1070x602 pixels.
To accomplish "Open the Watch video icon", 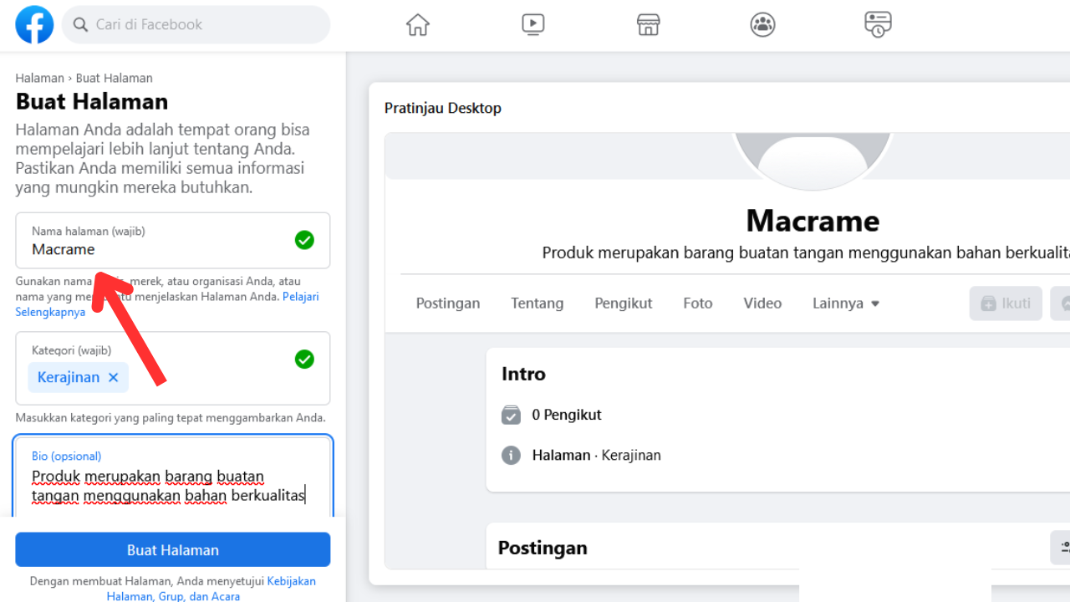I will tap(533, 24).
